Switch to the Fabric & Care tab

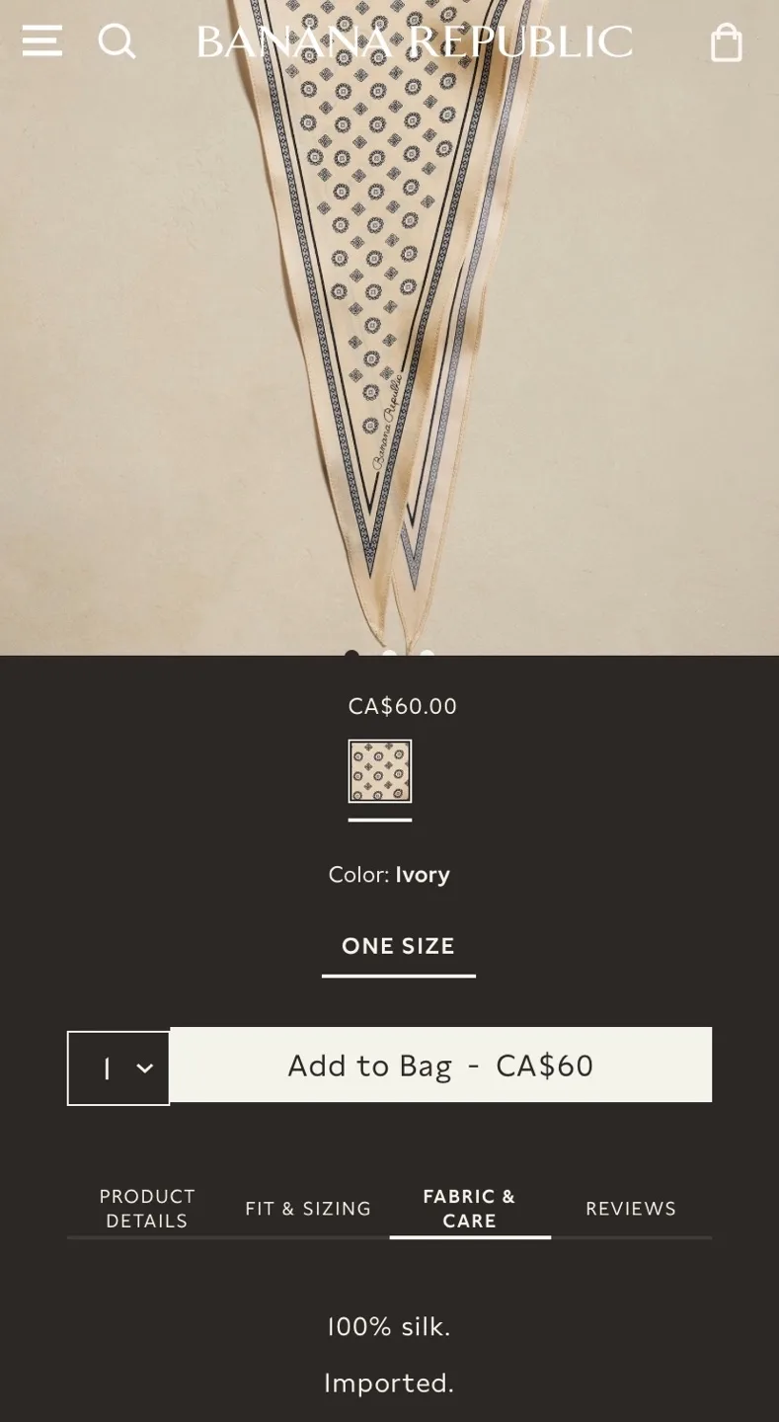tap(469, 1208)
